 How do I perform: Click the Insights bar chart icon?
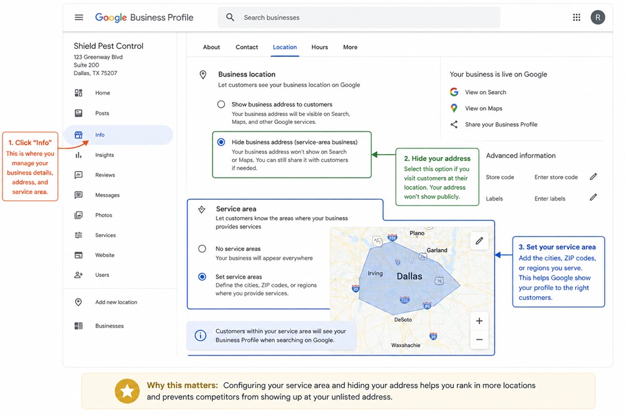coord(79,155)
